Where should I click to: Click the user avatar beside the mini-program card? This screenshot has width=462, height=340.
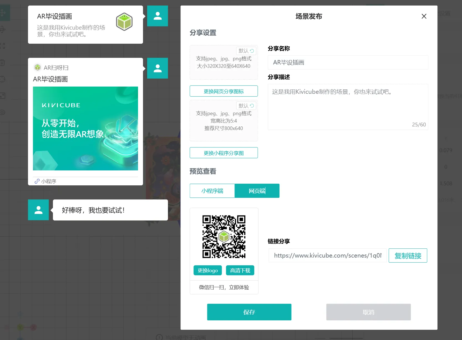[x=157, y=68]
